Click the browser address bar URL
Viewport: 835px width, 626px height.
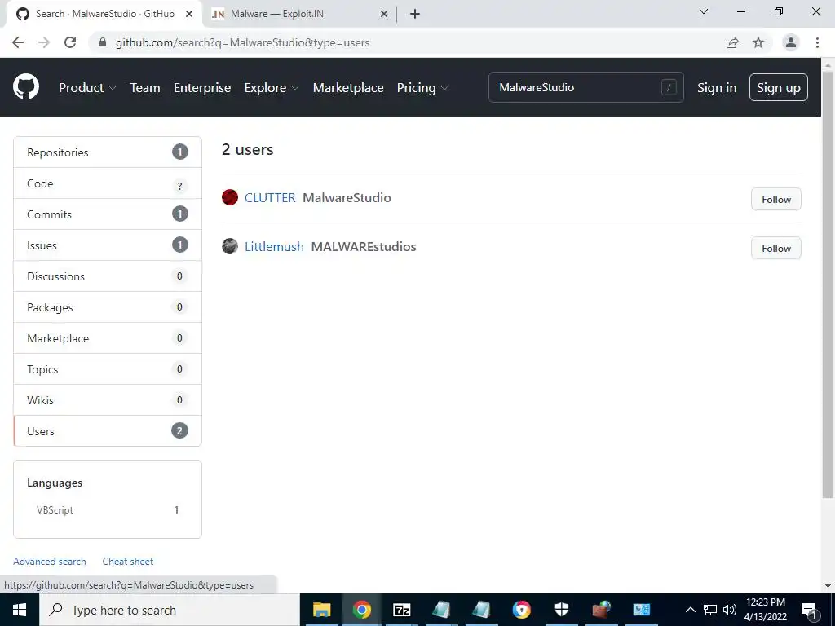[242, 42]
